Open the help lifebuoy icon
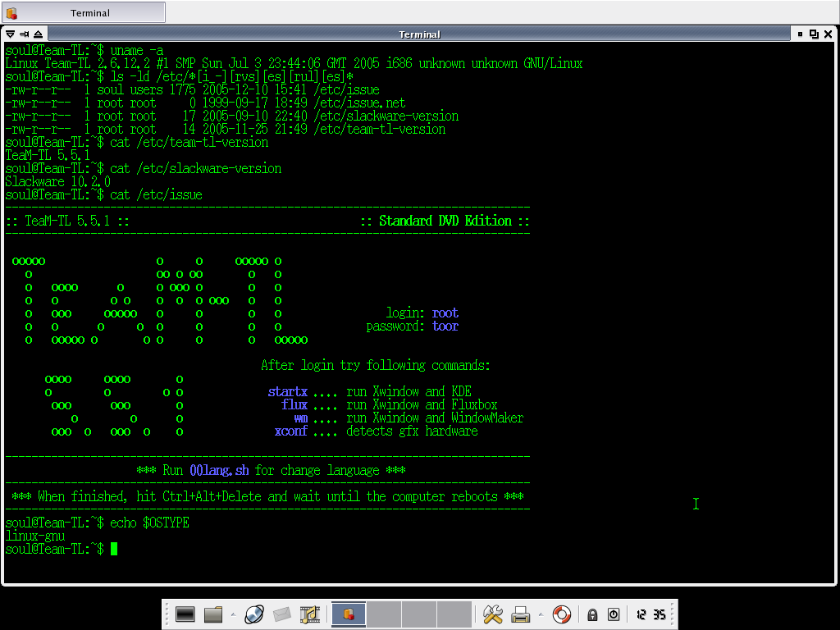The image size is (840, 630). (x=561, y=614)
